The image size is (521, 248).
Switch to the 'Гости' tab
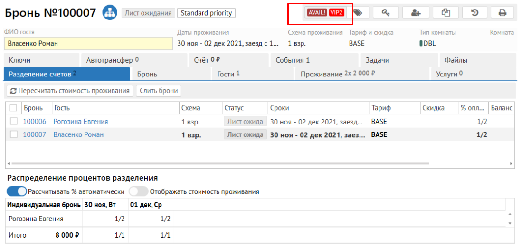pos(228,74)
